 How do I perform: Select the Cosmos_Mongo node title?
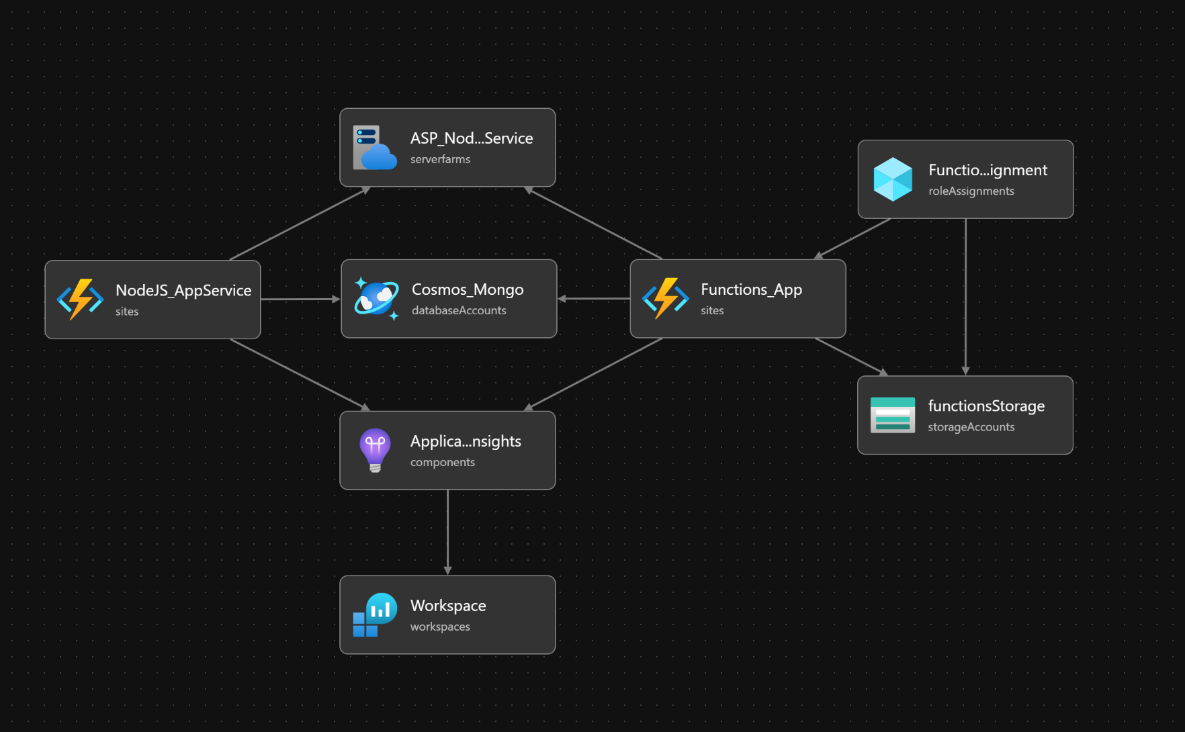[x=468, y=289]
